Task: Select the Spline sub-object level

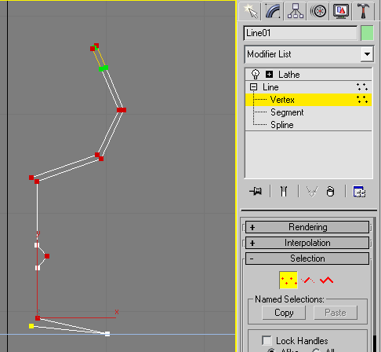Action: click(x=282, y=125)
